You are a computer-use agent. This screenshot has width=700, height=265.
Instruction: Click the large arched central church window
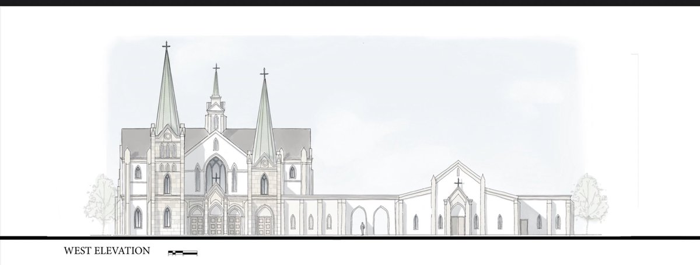215,174
